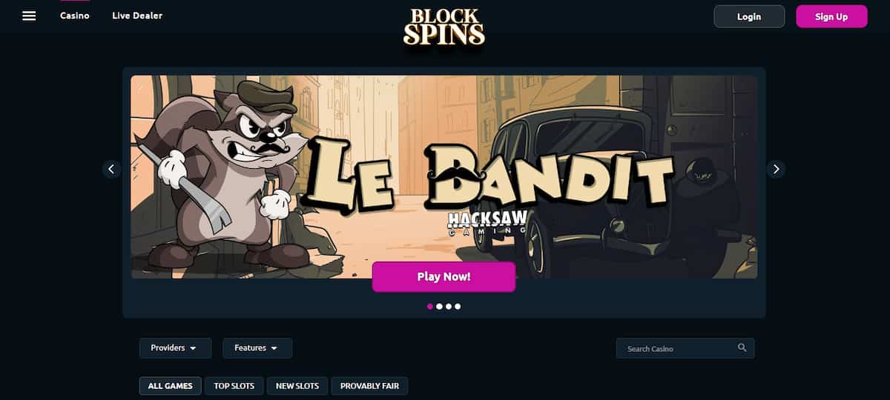Focus the Search Casino field
This screenshot has width=890, height=400.
click(685, 348)
